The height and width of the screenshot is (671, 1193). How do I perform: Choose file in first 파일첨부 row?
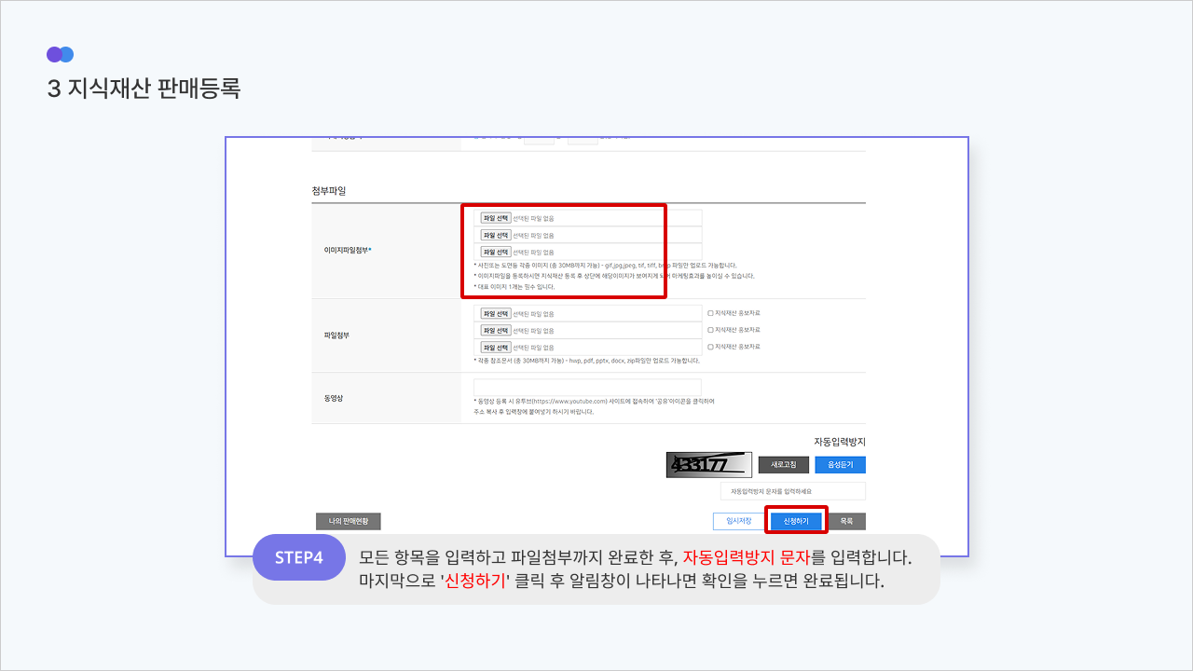(495, 314)
